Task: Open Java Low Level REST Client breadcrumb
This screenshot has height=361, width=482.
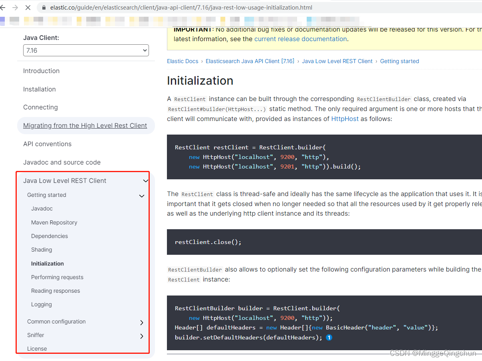Action: (x=337, y=61)
